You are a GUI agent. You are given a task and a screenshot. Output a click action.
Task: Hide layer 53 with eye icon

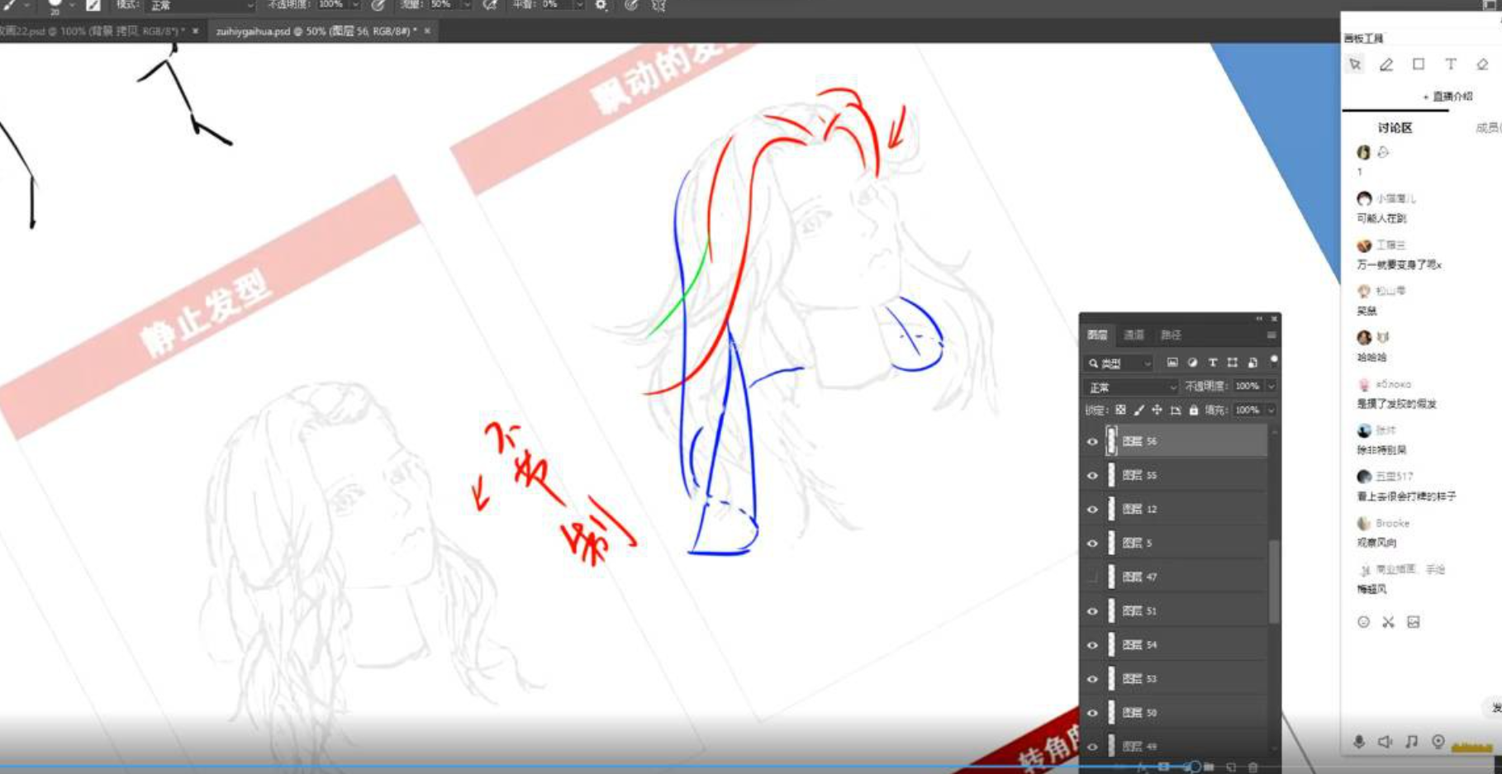pyautogui.click(x=1092, y=678)
